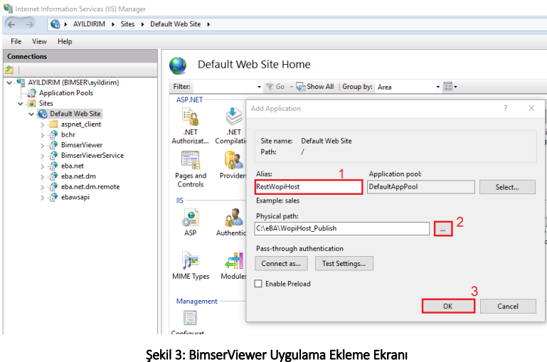Image resolution: width=547 pixels, height=362 pixels.
Task: Click the Connect as... button
Action: click(281, 264)
